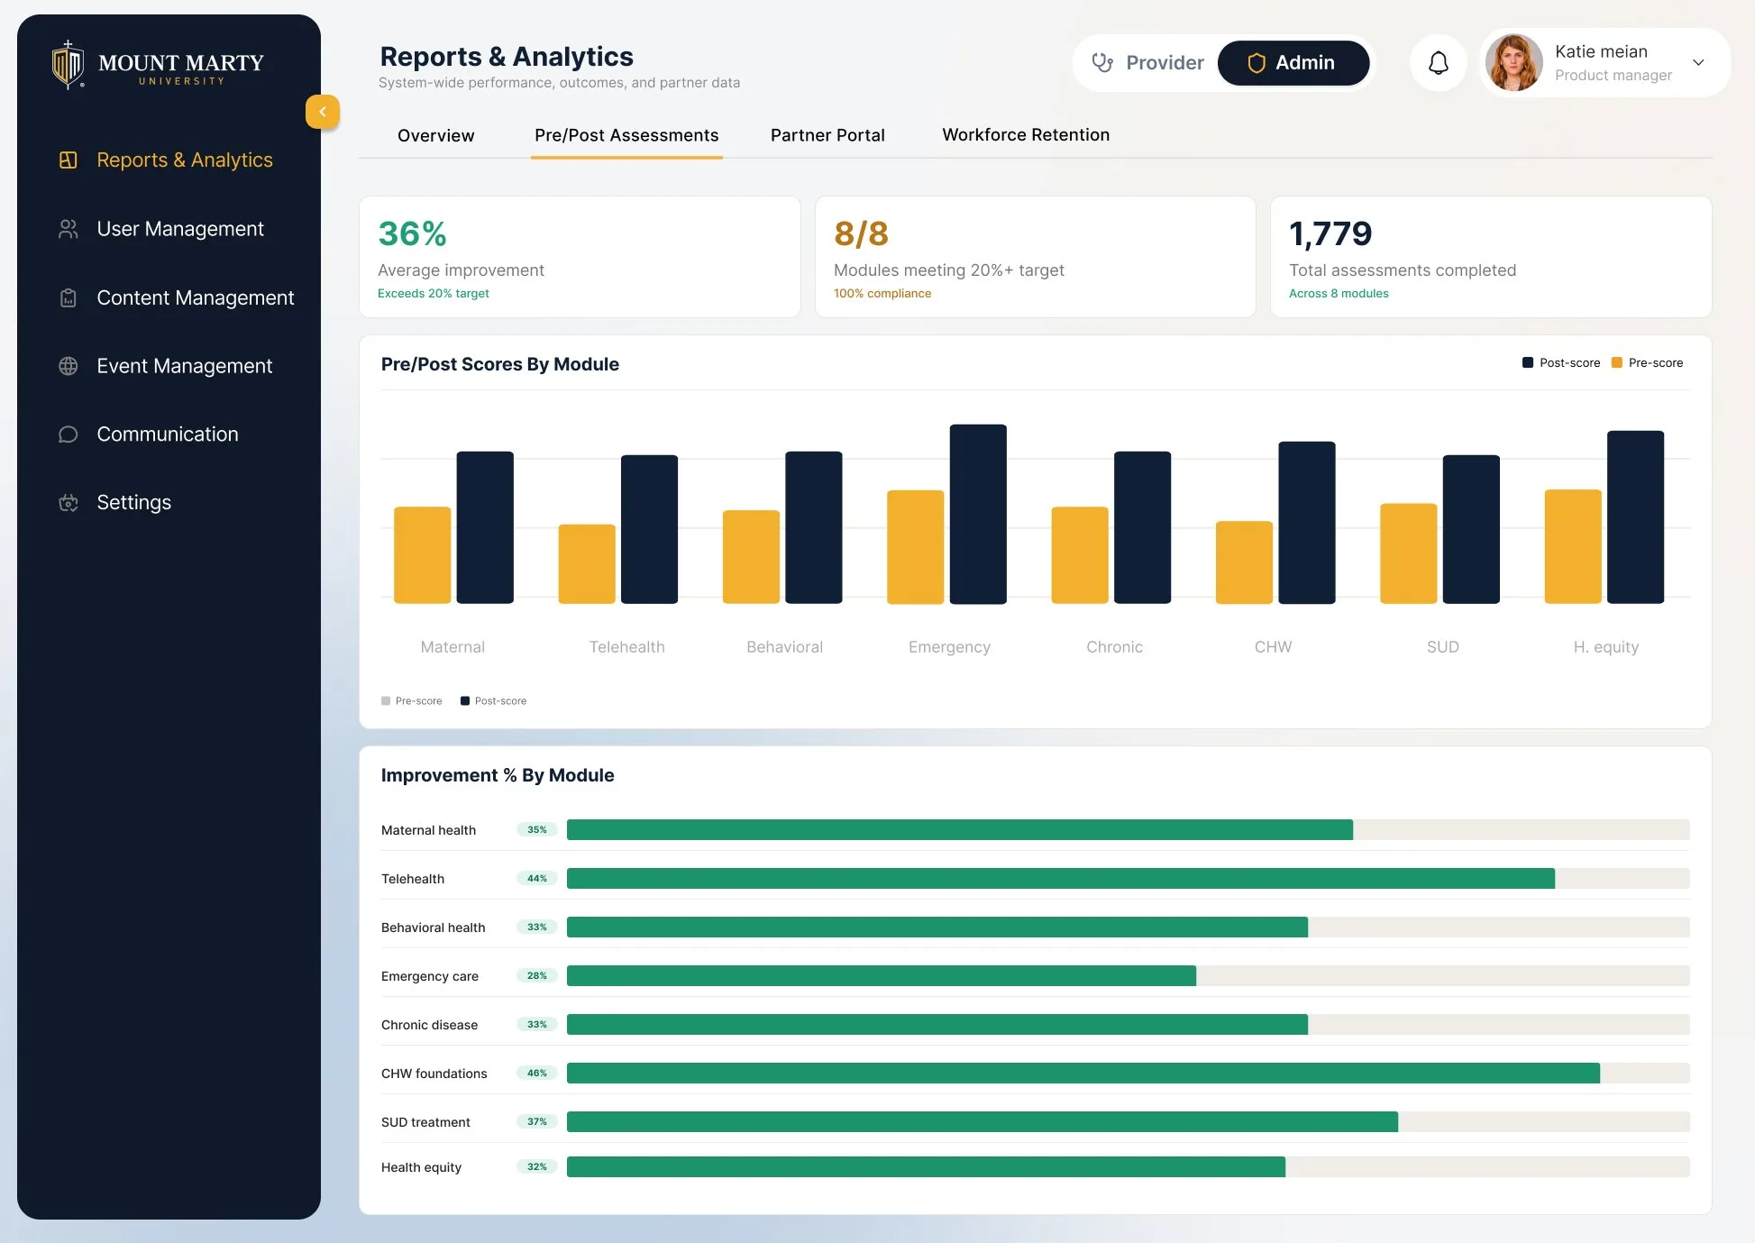Click the Maternal health improvement bar
This screenshot has height=1243, width=1755.
pyautogui.click(x=960, y=829)
